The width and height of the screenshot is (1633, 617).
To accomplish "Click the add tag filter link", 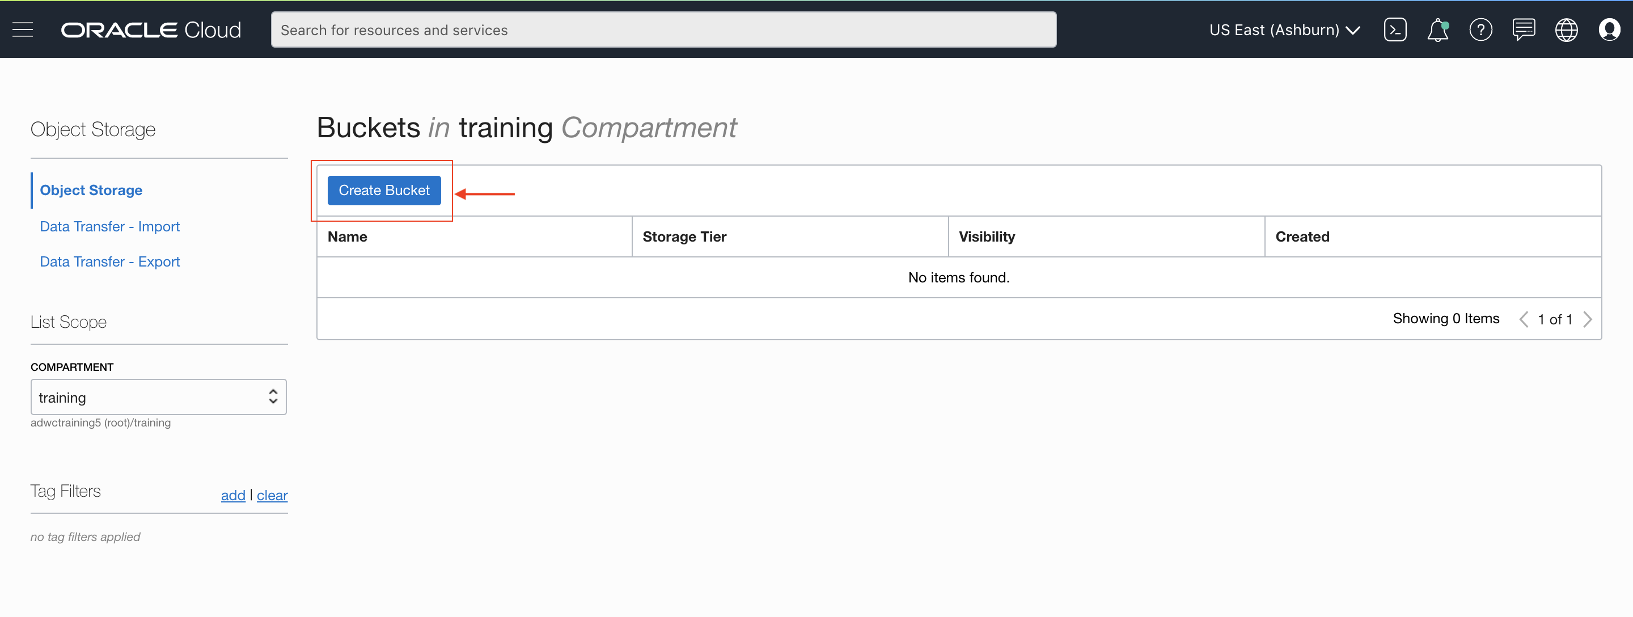I will [232, 495].
